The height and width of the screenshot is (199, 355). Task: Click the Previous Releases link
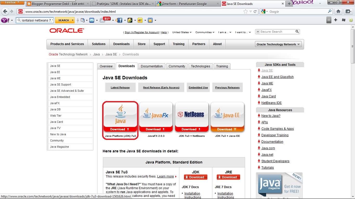tap(227, 88)
